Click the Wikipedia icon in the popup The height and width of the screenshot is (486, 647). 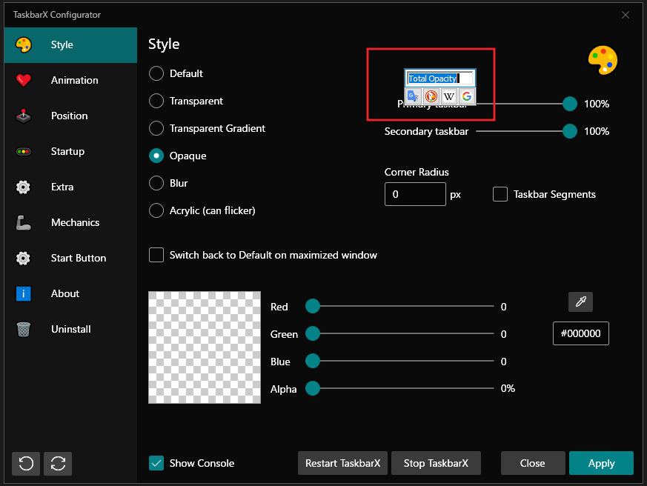pyautogui.click(x=449, y=96)
